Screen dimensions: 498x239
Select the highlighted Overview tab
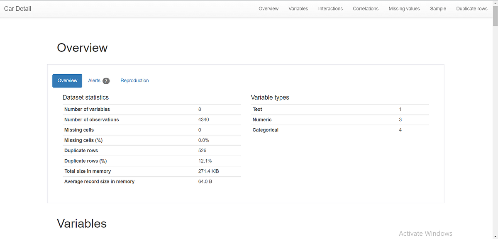point(67,80)
